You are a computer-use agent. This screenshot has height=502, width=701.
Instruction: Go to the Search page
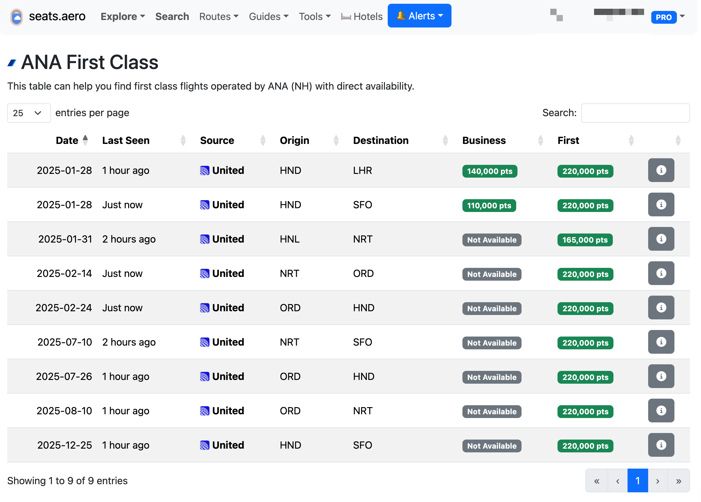172,16
